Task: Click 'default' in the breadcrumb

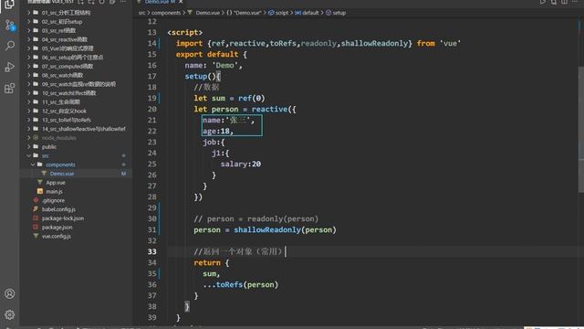Action: 310,13
